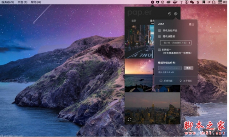The height and width of the screenshot is (137, 229).
Task: Click the teacup icon in the menu bar
Action: 175,2
